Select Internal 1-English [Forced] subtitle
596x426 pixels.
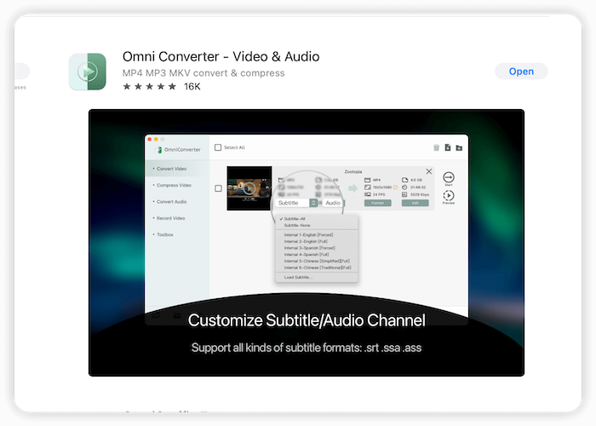tap(309, 234)
